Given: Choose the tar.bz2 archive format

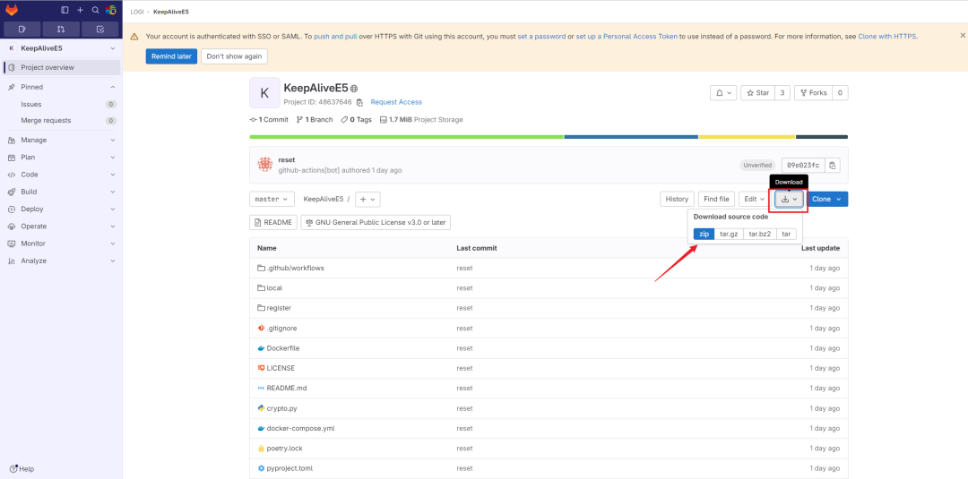Looking at the screenshot, I should [760, 234].
